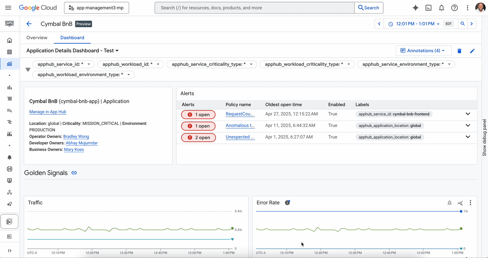Open Error Rate chart in explorer icon
Viewport: 488px width, 258px height.
[x=460, y=203]
